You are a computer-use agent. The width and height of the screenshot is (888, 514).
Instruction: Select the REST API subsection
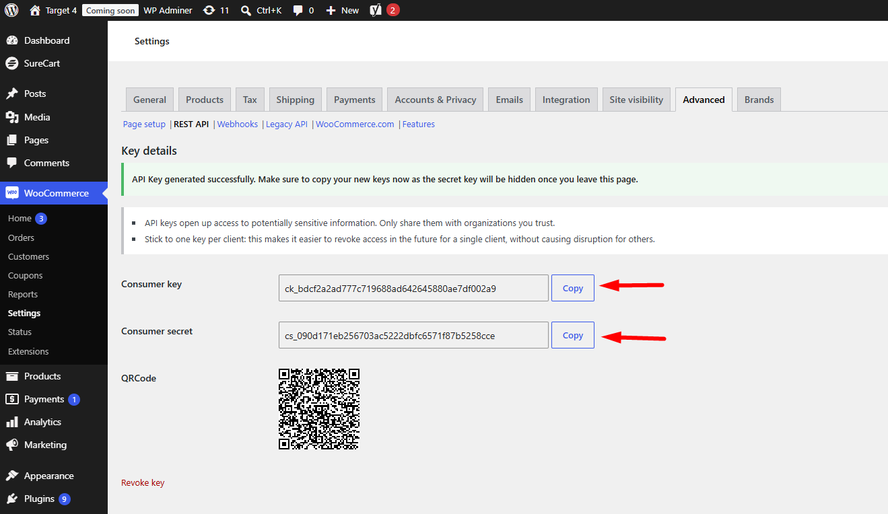[x=191, y=124]
